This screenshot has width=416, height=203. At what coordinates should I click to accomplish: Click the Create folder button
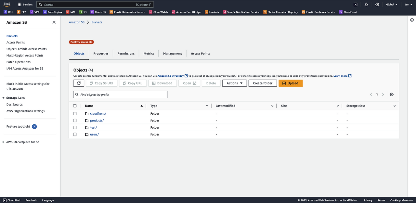(263, 83)
